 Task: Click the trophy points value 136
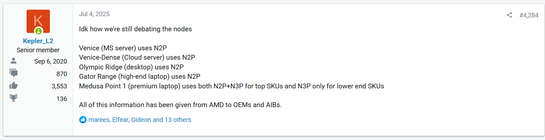[x=62, y=99]
